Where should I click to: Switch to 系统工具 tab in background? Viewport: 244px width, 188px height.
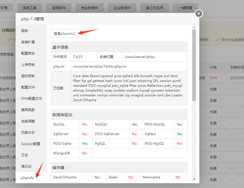click(30, 8)
